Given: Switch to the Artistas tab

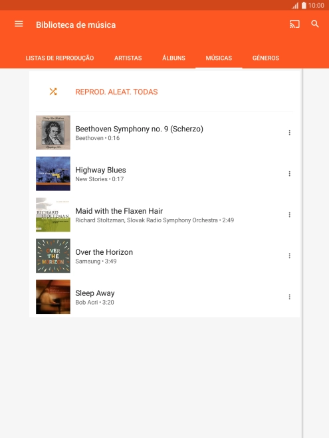Looking at the screenshot, I should point(128,58).
